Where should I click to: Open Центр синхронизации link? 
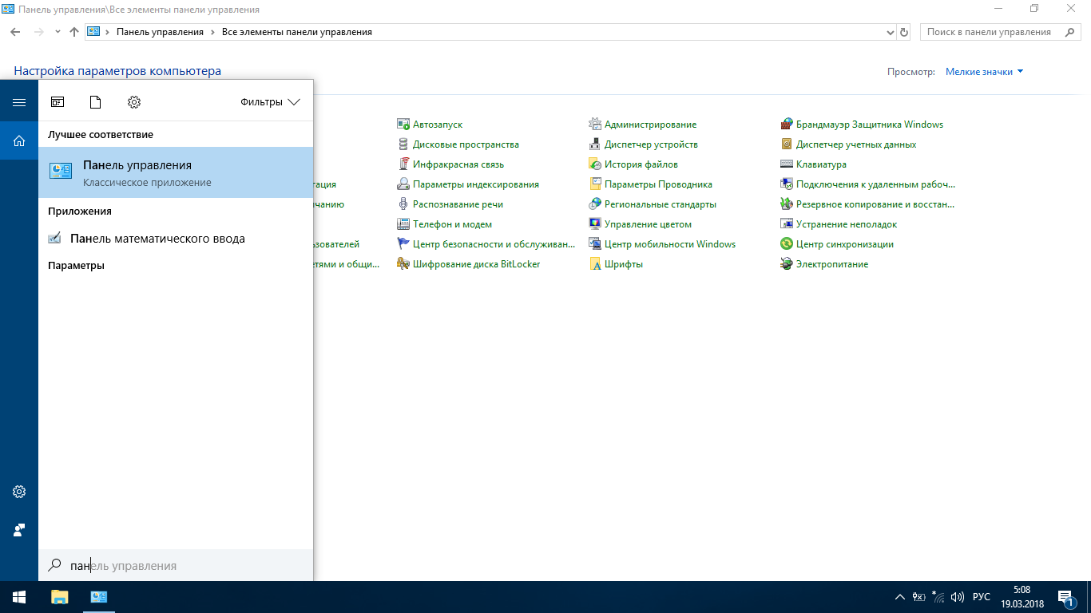point(844,244)
